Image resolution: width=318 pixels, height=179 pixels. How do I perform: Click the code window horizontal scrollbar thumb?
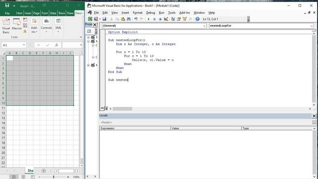(x=122, y=109)
